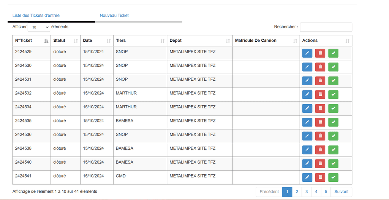389x200 pixels.
Task: Validate ticket 2424529 with green checkmark
Action: [334, 53]
